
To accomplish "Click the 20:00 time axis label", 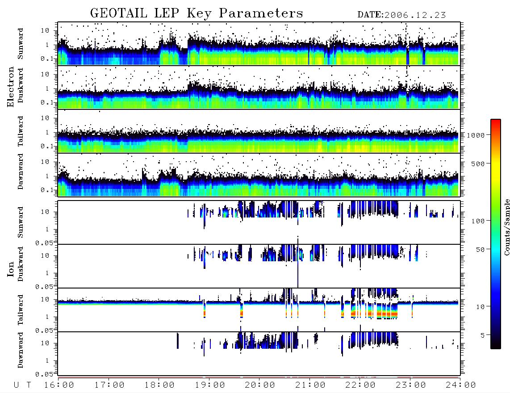I will (260, 385).
